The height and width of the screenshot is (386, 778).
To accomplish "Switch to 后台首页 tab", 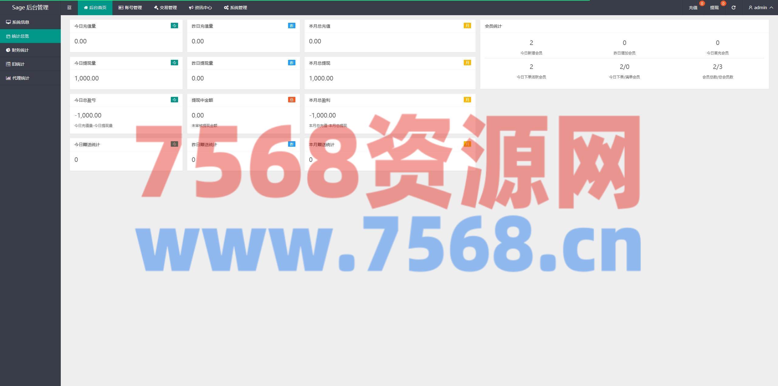I will (95, 8).
